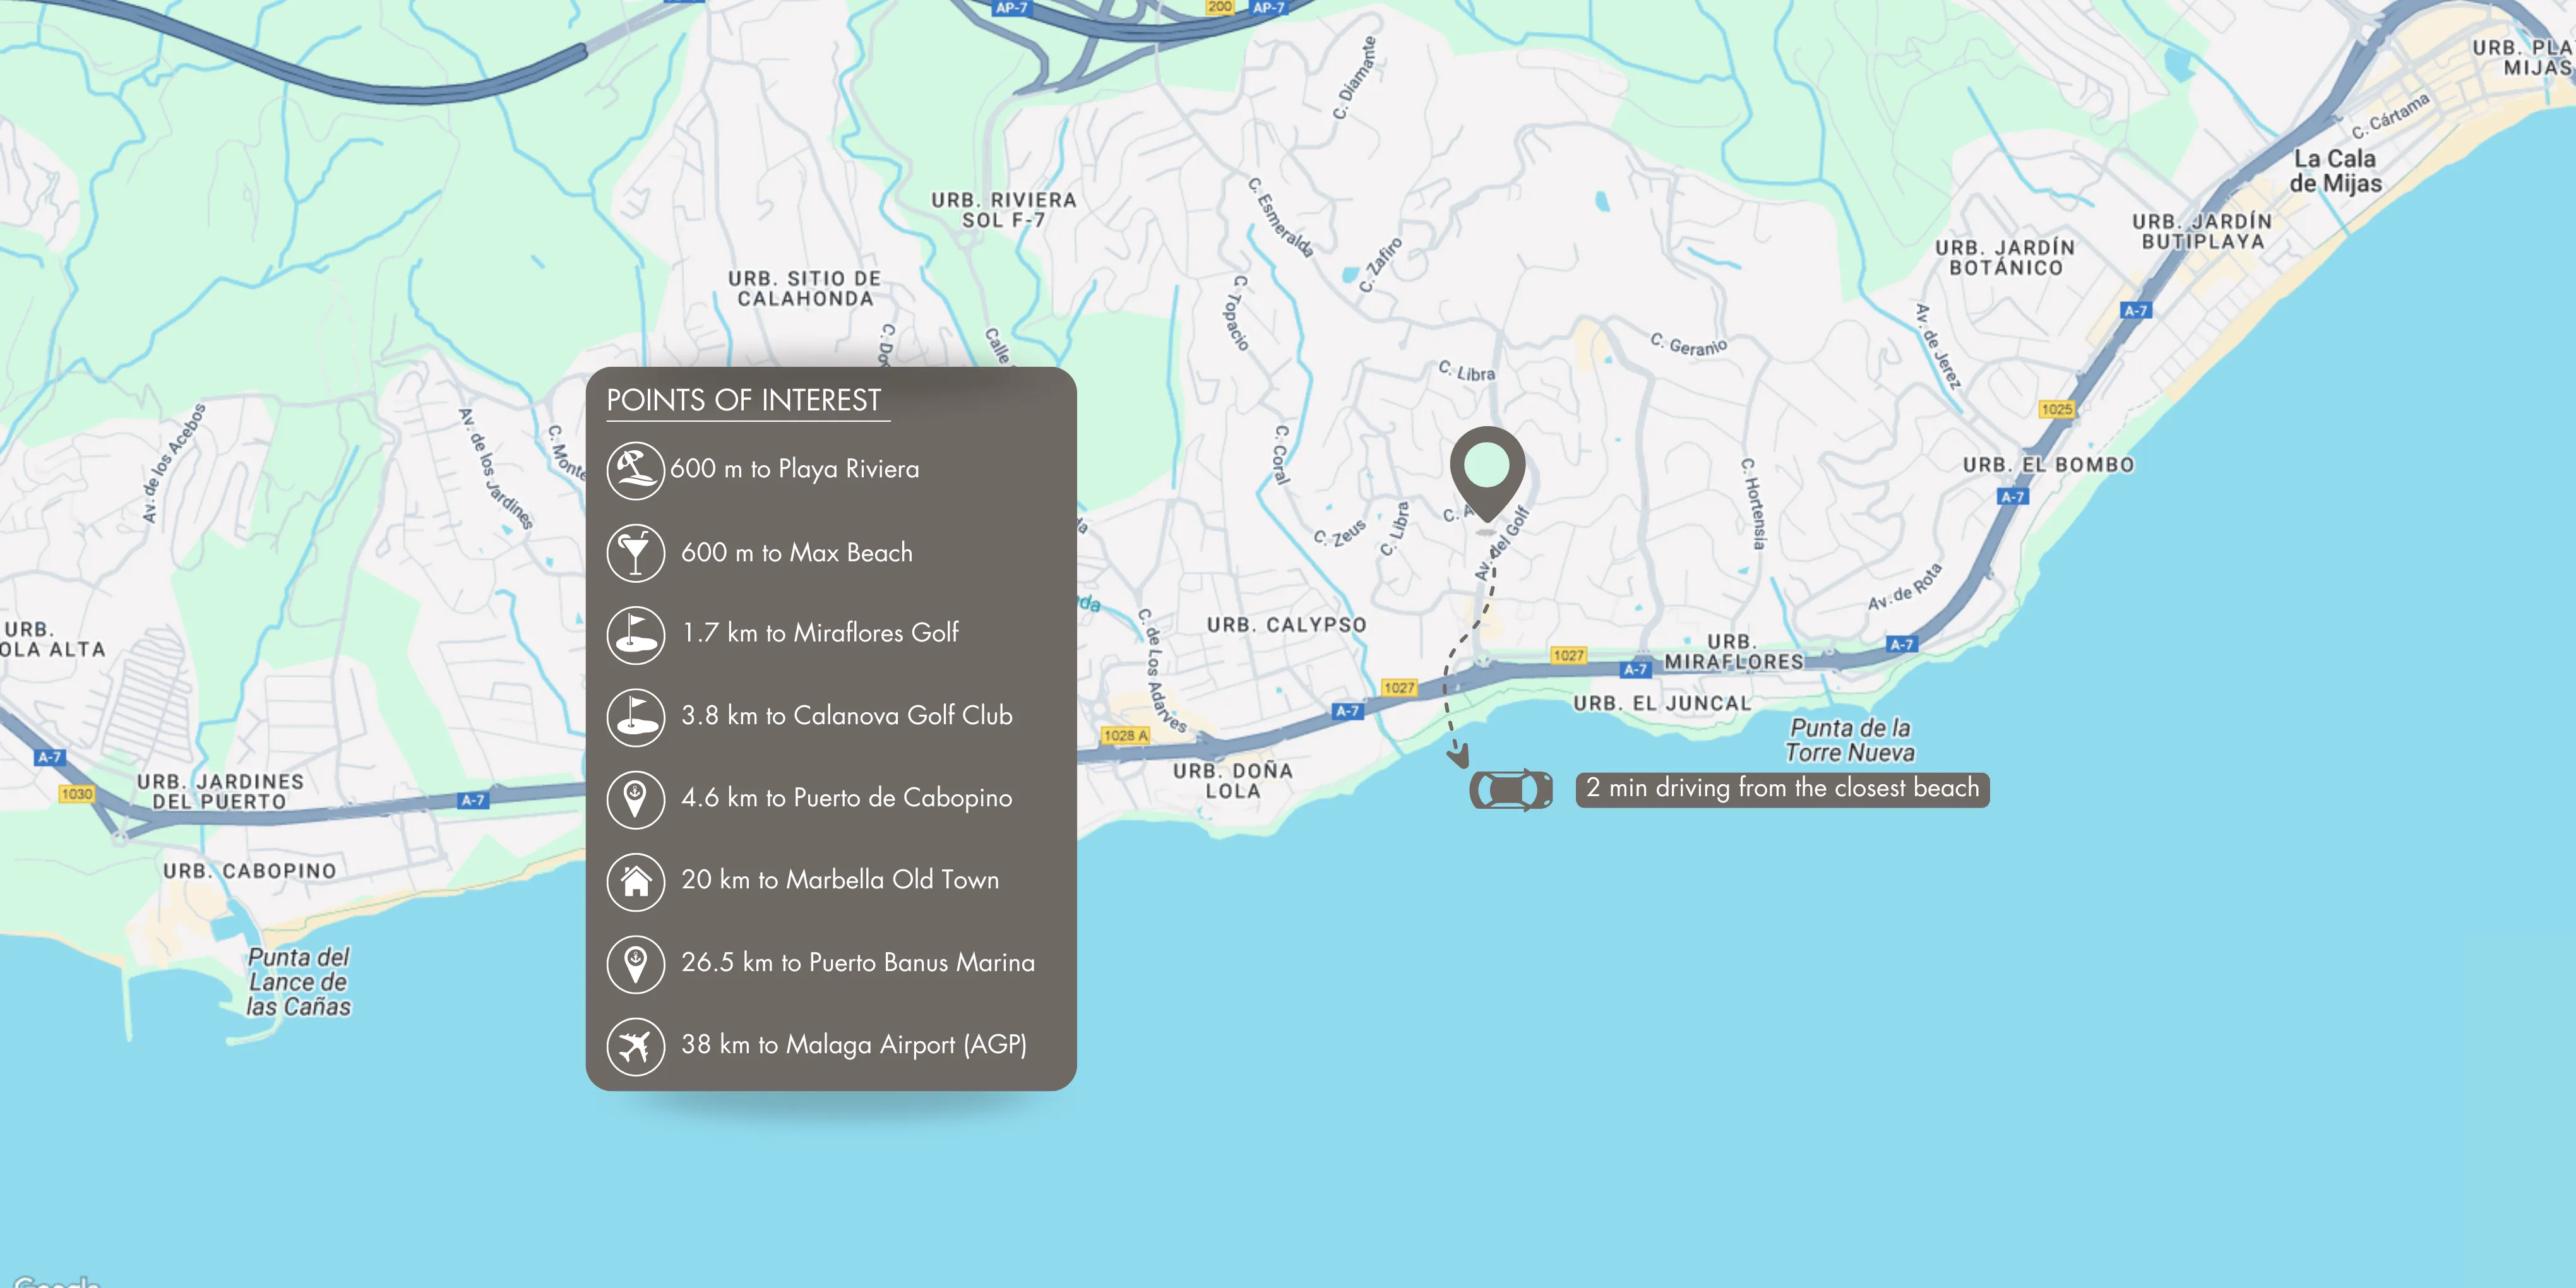This screenshot has width=2576, height=1288.
Task: Select '4.6 km to Puerto de Cabopino' text
Action: [x=847, y=798]
